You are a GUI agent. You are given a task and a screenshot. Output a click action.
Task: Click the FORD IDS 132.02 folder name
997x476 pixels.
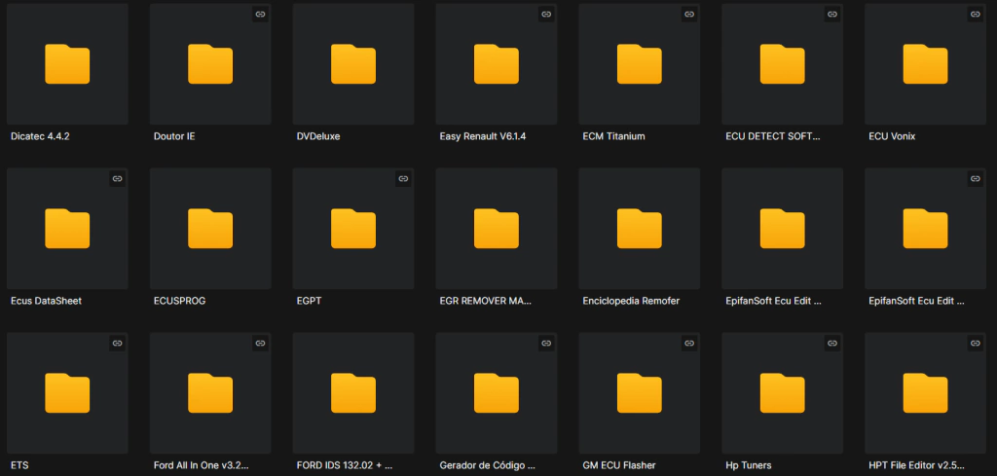[x=345, y=465]
